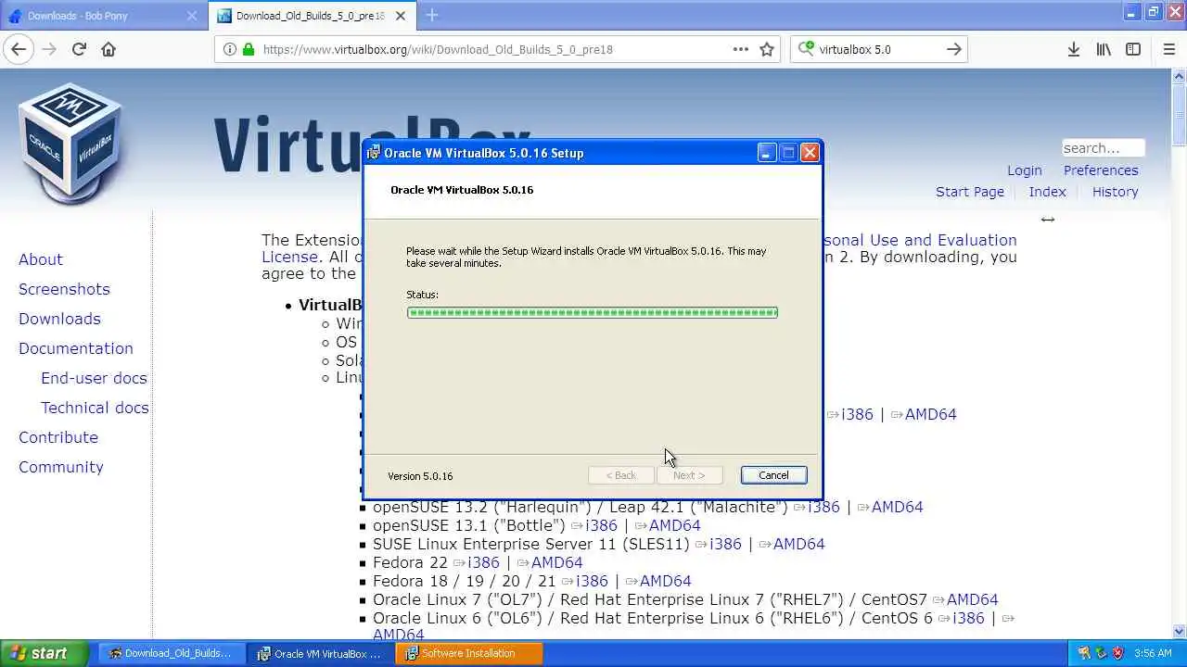Go to the browser home icon
This screenshot has height=667, width=1187.
[108, 49]
